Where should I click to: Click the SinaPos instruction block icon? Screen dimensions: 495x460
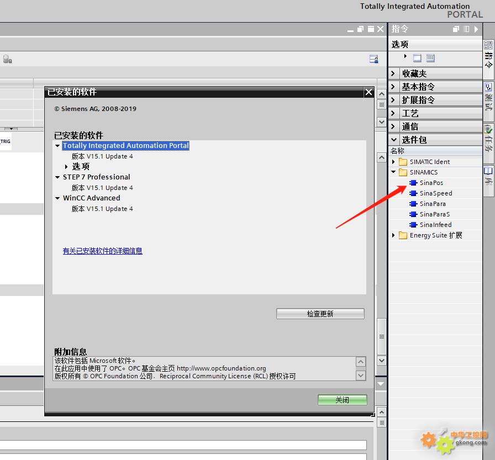tap(413, 183)
